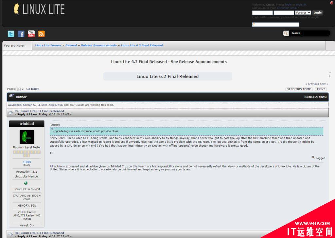Click the Go Down link
Image resolution: width=335 pixels, height=238 pixels.
tap(33, 89)
